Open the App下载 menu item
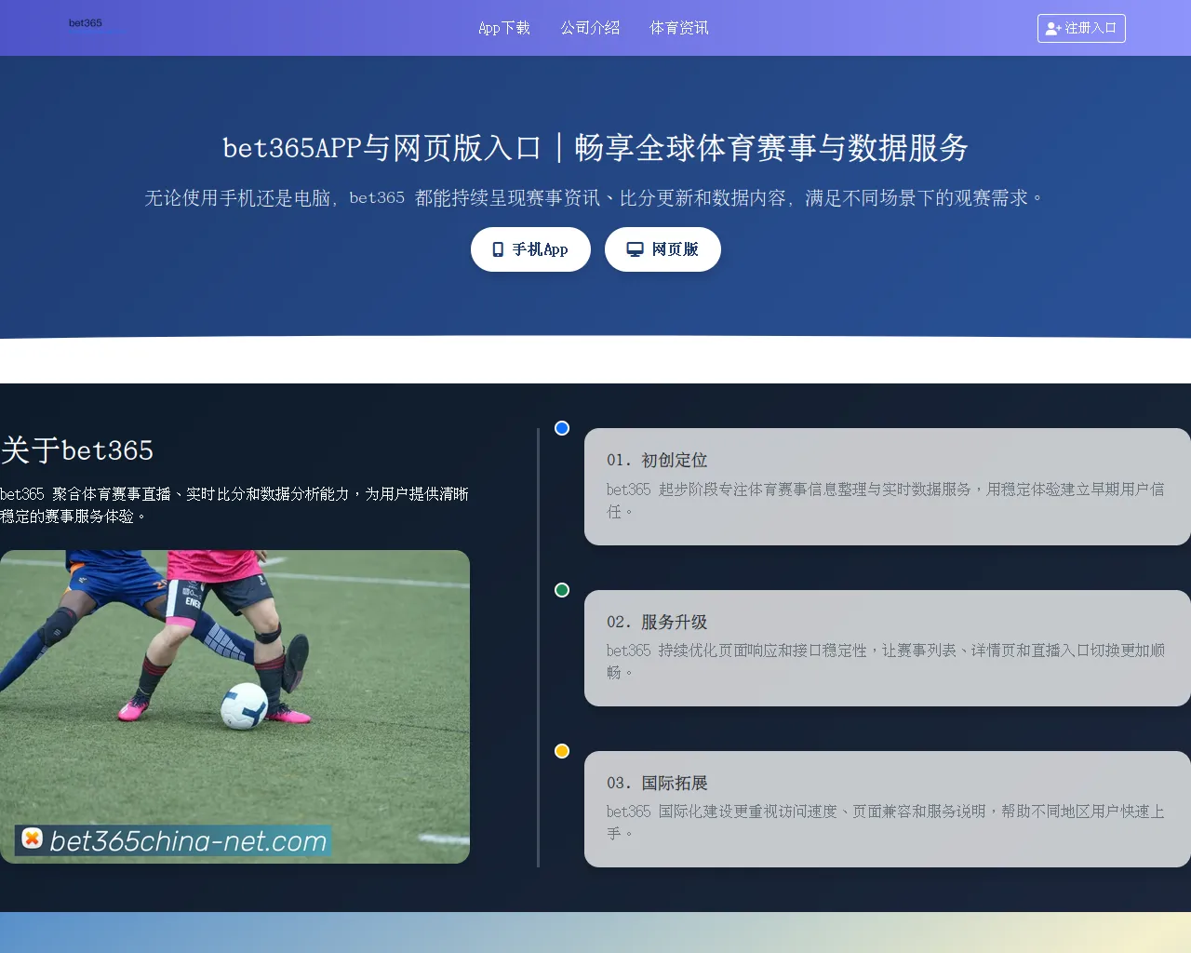 coord(504,28)
